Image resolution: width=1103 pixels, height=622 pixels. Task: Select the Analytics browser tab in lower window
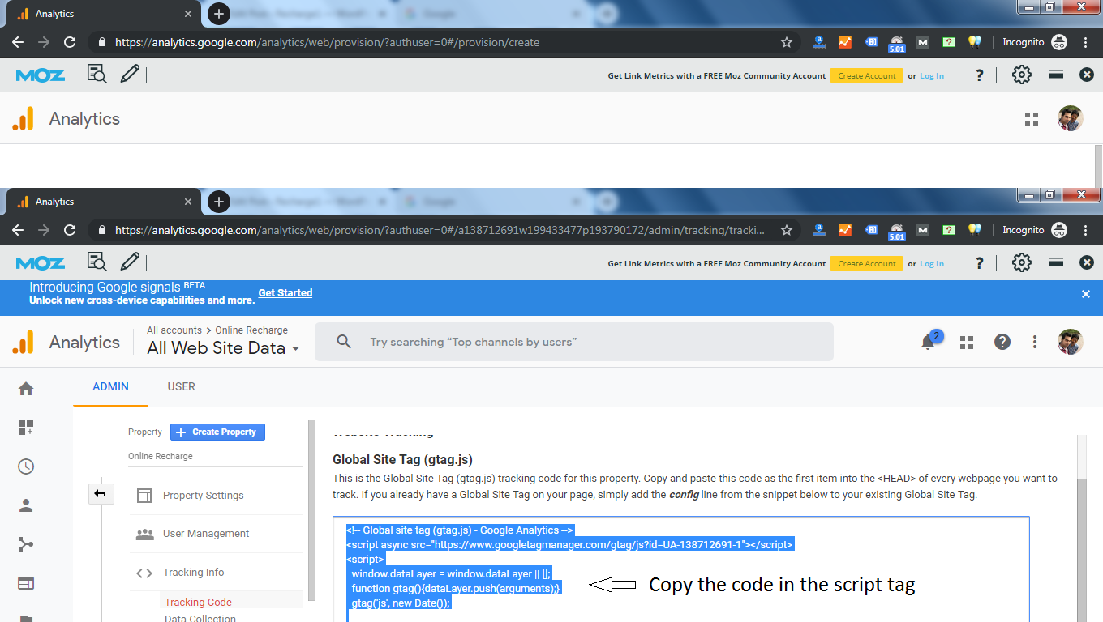pyautogui.click(x=105, y=202)
